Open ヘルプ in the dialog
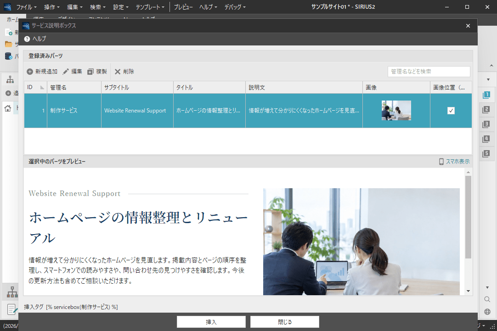The width and height of the screenshot is (497, 331). point(35,39)
